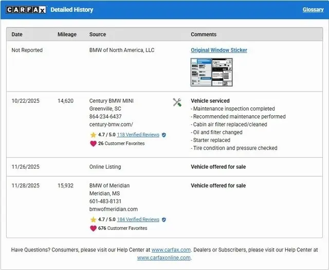Click heart icon beside 26 Customer Favorites

(x=93, y=143)
